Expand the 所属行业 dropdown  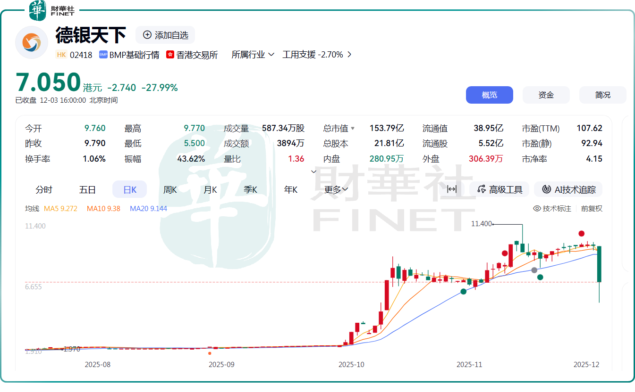click(x=253, y=55)
